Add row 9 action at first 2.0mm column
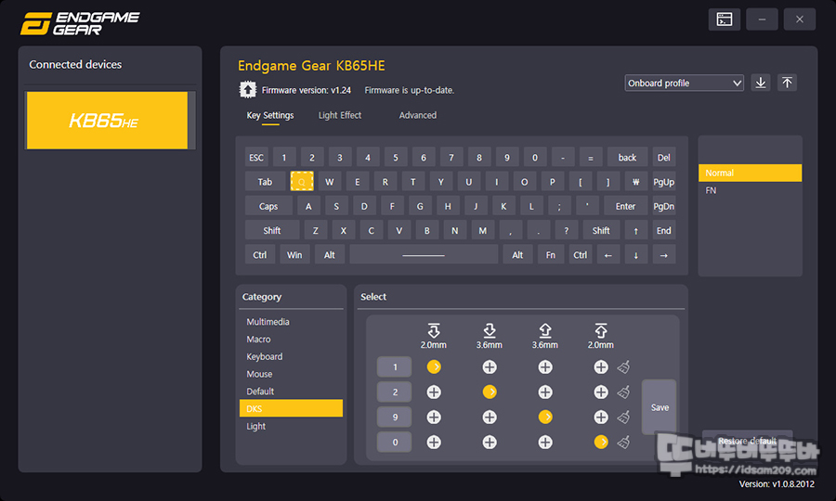Image resolution: width=836 pixels, height=501 pixels. pos(434,417)
